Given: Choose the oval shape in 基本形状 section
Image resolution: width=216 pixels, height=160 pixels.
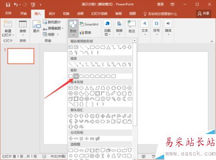Looking at the screenshot, I should pos(81,88).
